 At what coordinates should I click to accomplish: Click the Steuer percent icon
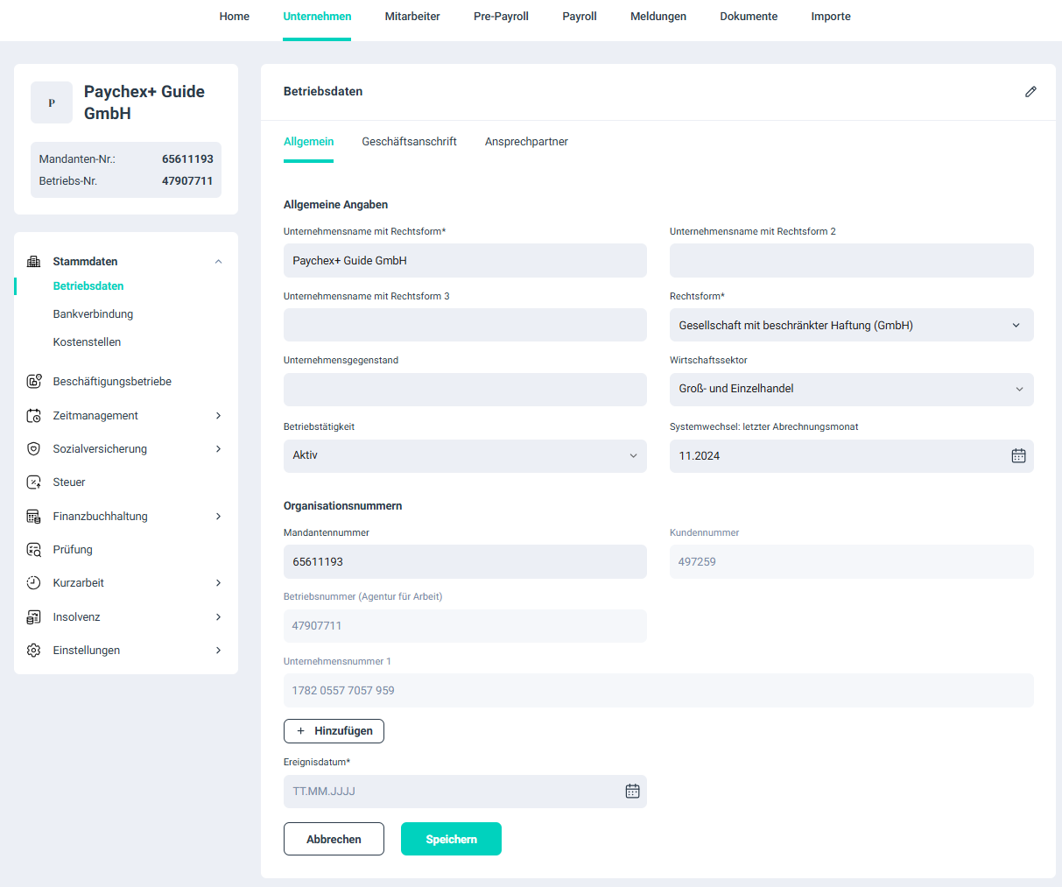(x=34, y=482)
